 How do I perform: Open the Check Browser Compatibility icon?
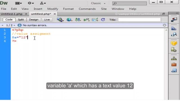95,20
